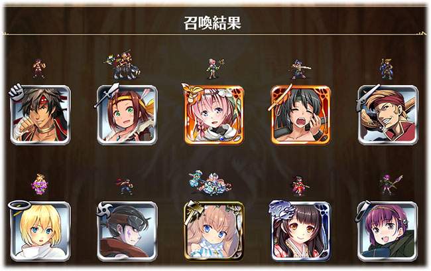
Task: Click the twin fairy pixel sprite above gold card
Action: click(x=210, y=183)
